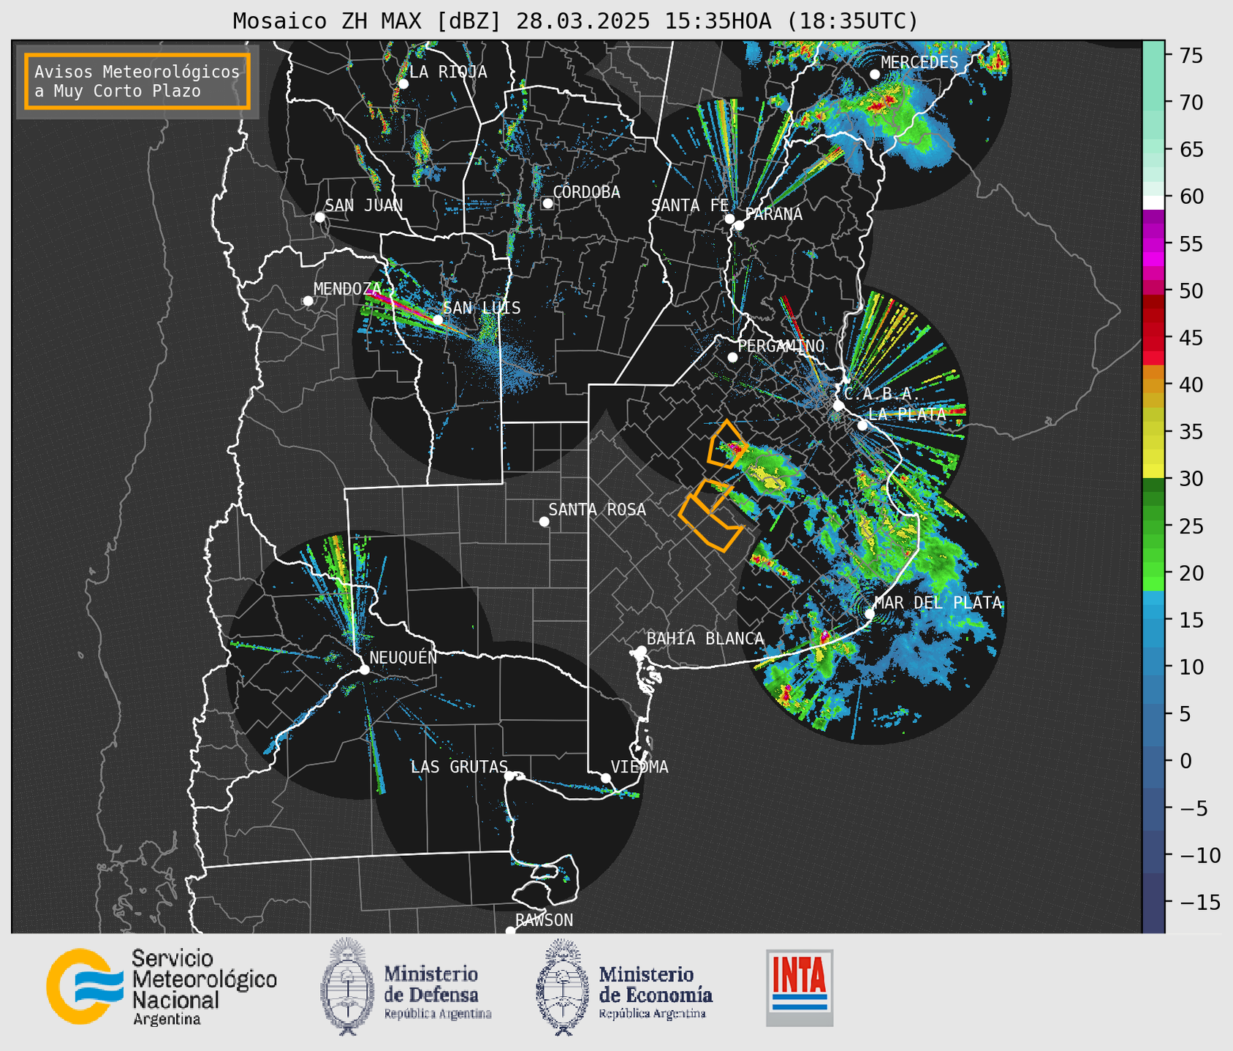The width and height of the screenshot is (1233, 1051).
Task: Click the BAHÍA BLANCA city marker dot
Action: (641, 650)
